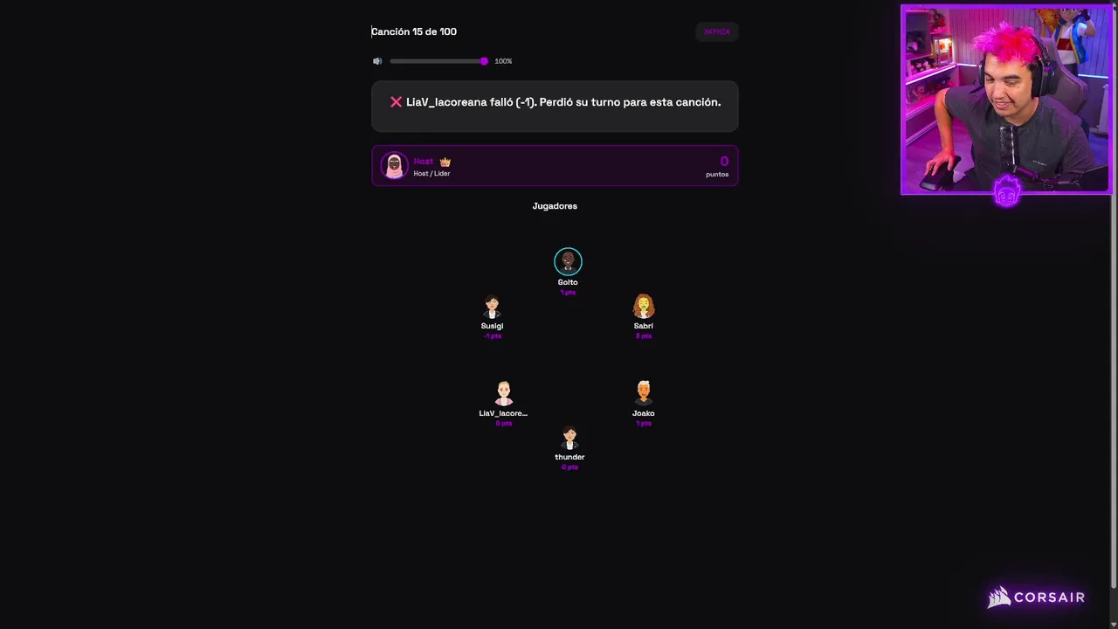Open the Host / Líder card
1118x629 pixels.
[555, 166]
